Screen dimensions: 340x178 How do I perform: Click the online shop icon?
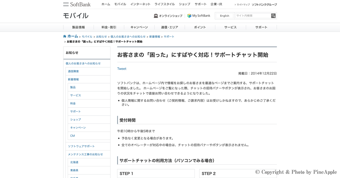156,16
